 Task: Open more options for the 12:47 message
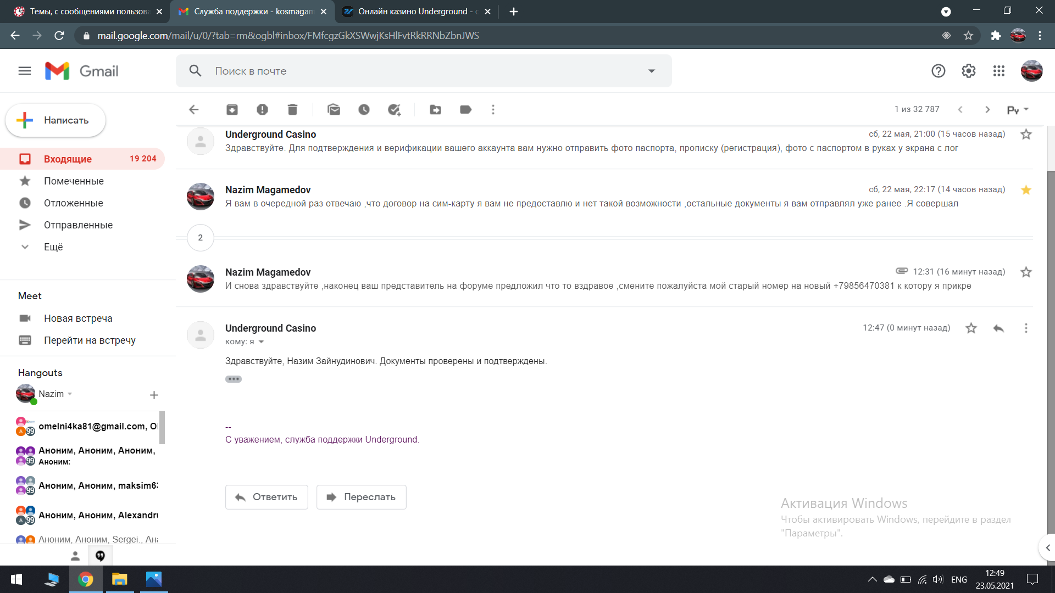(x=1025, y=328)
